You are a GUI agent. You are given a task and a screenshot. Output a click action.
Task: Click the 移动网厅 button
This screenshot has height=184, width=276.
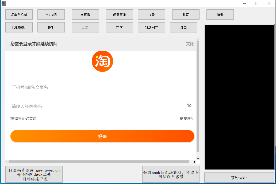point(152,28)
